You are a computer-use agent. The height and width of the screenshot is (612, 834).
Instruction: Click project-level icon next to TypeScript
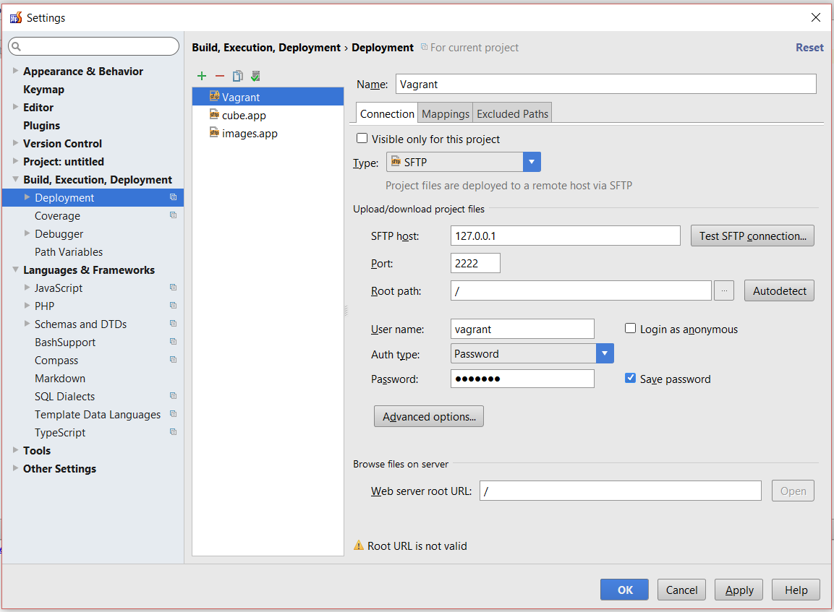point(173,432)
